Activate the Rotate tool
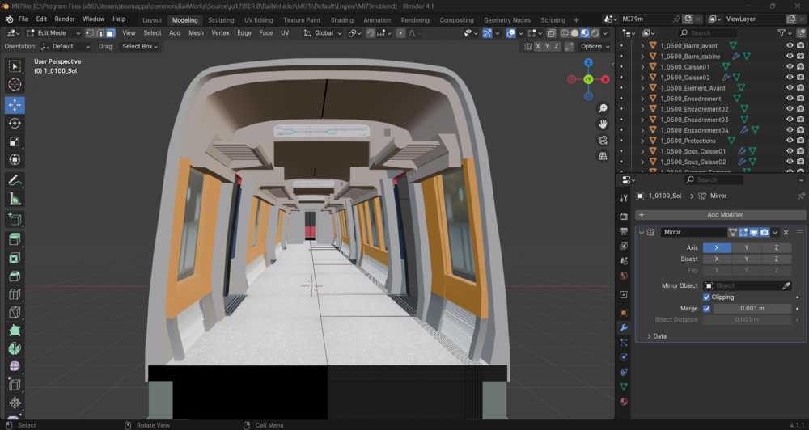 click(15, 123)
